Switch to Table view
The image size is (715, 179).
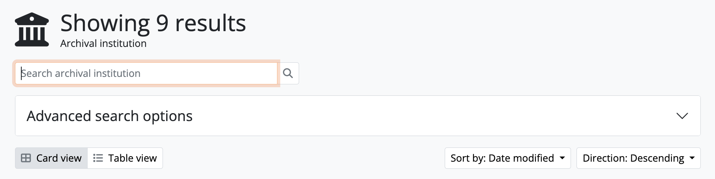tap(125, 158)
